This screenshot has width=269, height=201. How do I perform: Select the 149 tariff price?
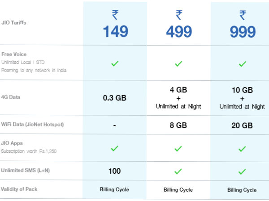click(x=115, y=32)
